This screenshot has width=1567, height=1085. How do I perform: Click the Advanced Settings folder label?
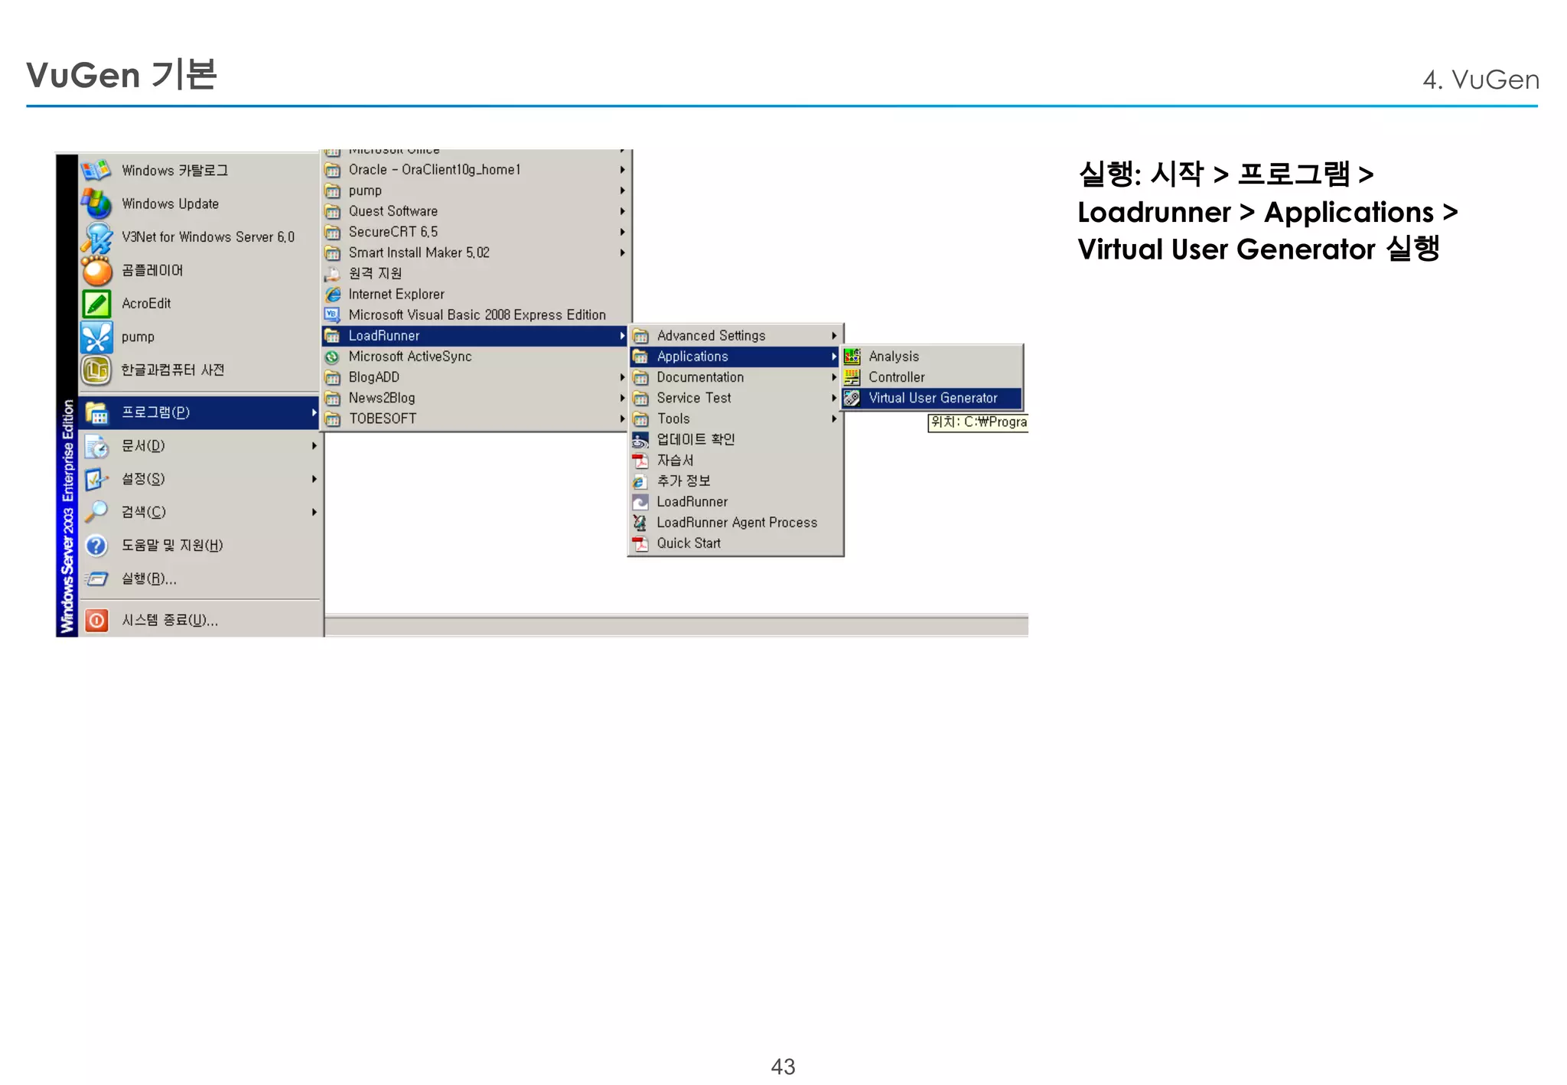[711, 336]
